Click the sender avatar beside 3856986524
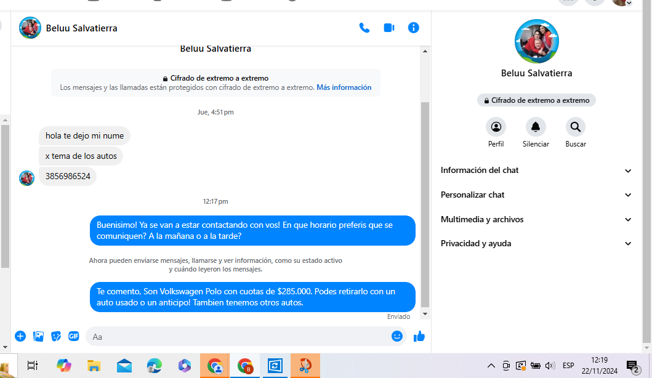652x378 pixels. coord(26,178)
